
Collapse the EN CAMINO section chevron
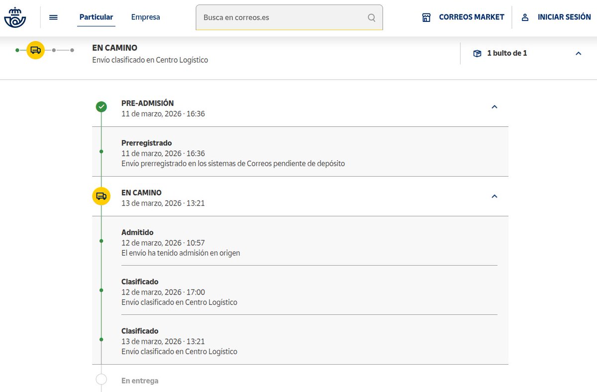494,196
